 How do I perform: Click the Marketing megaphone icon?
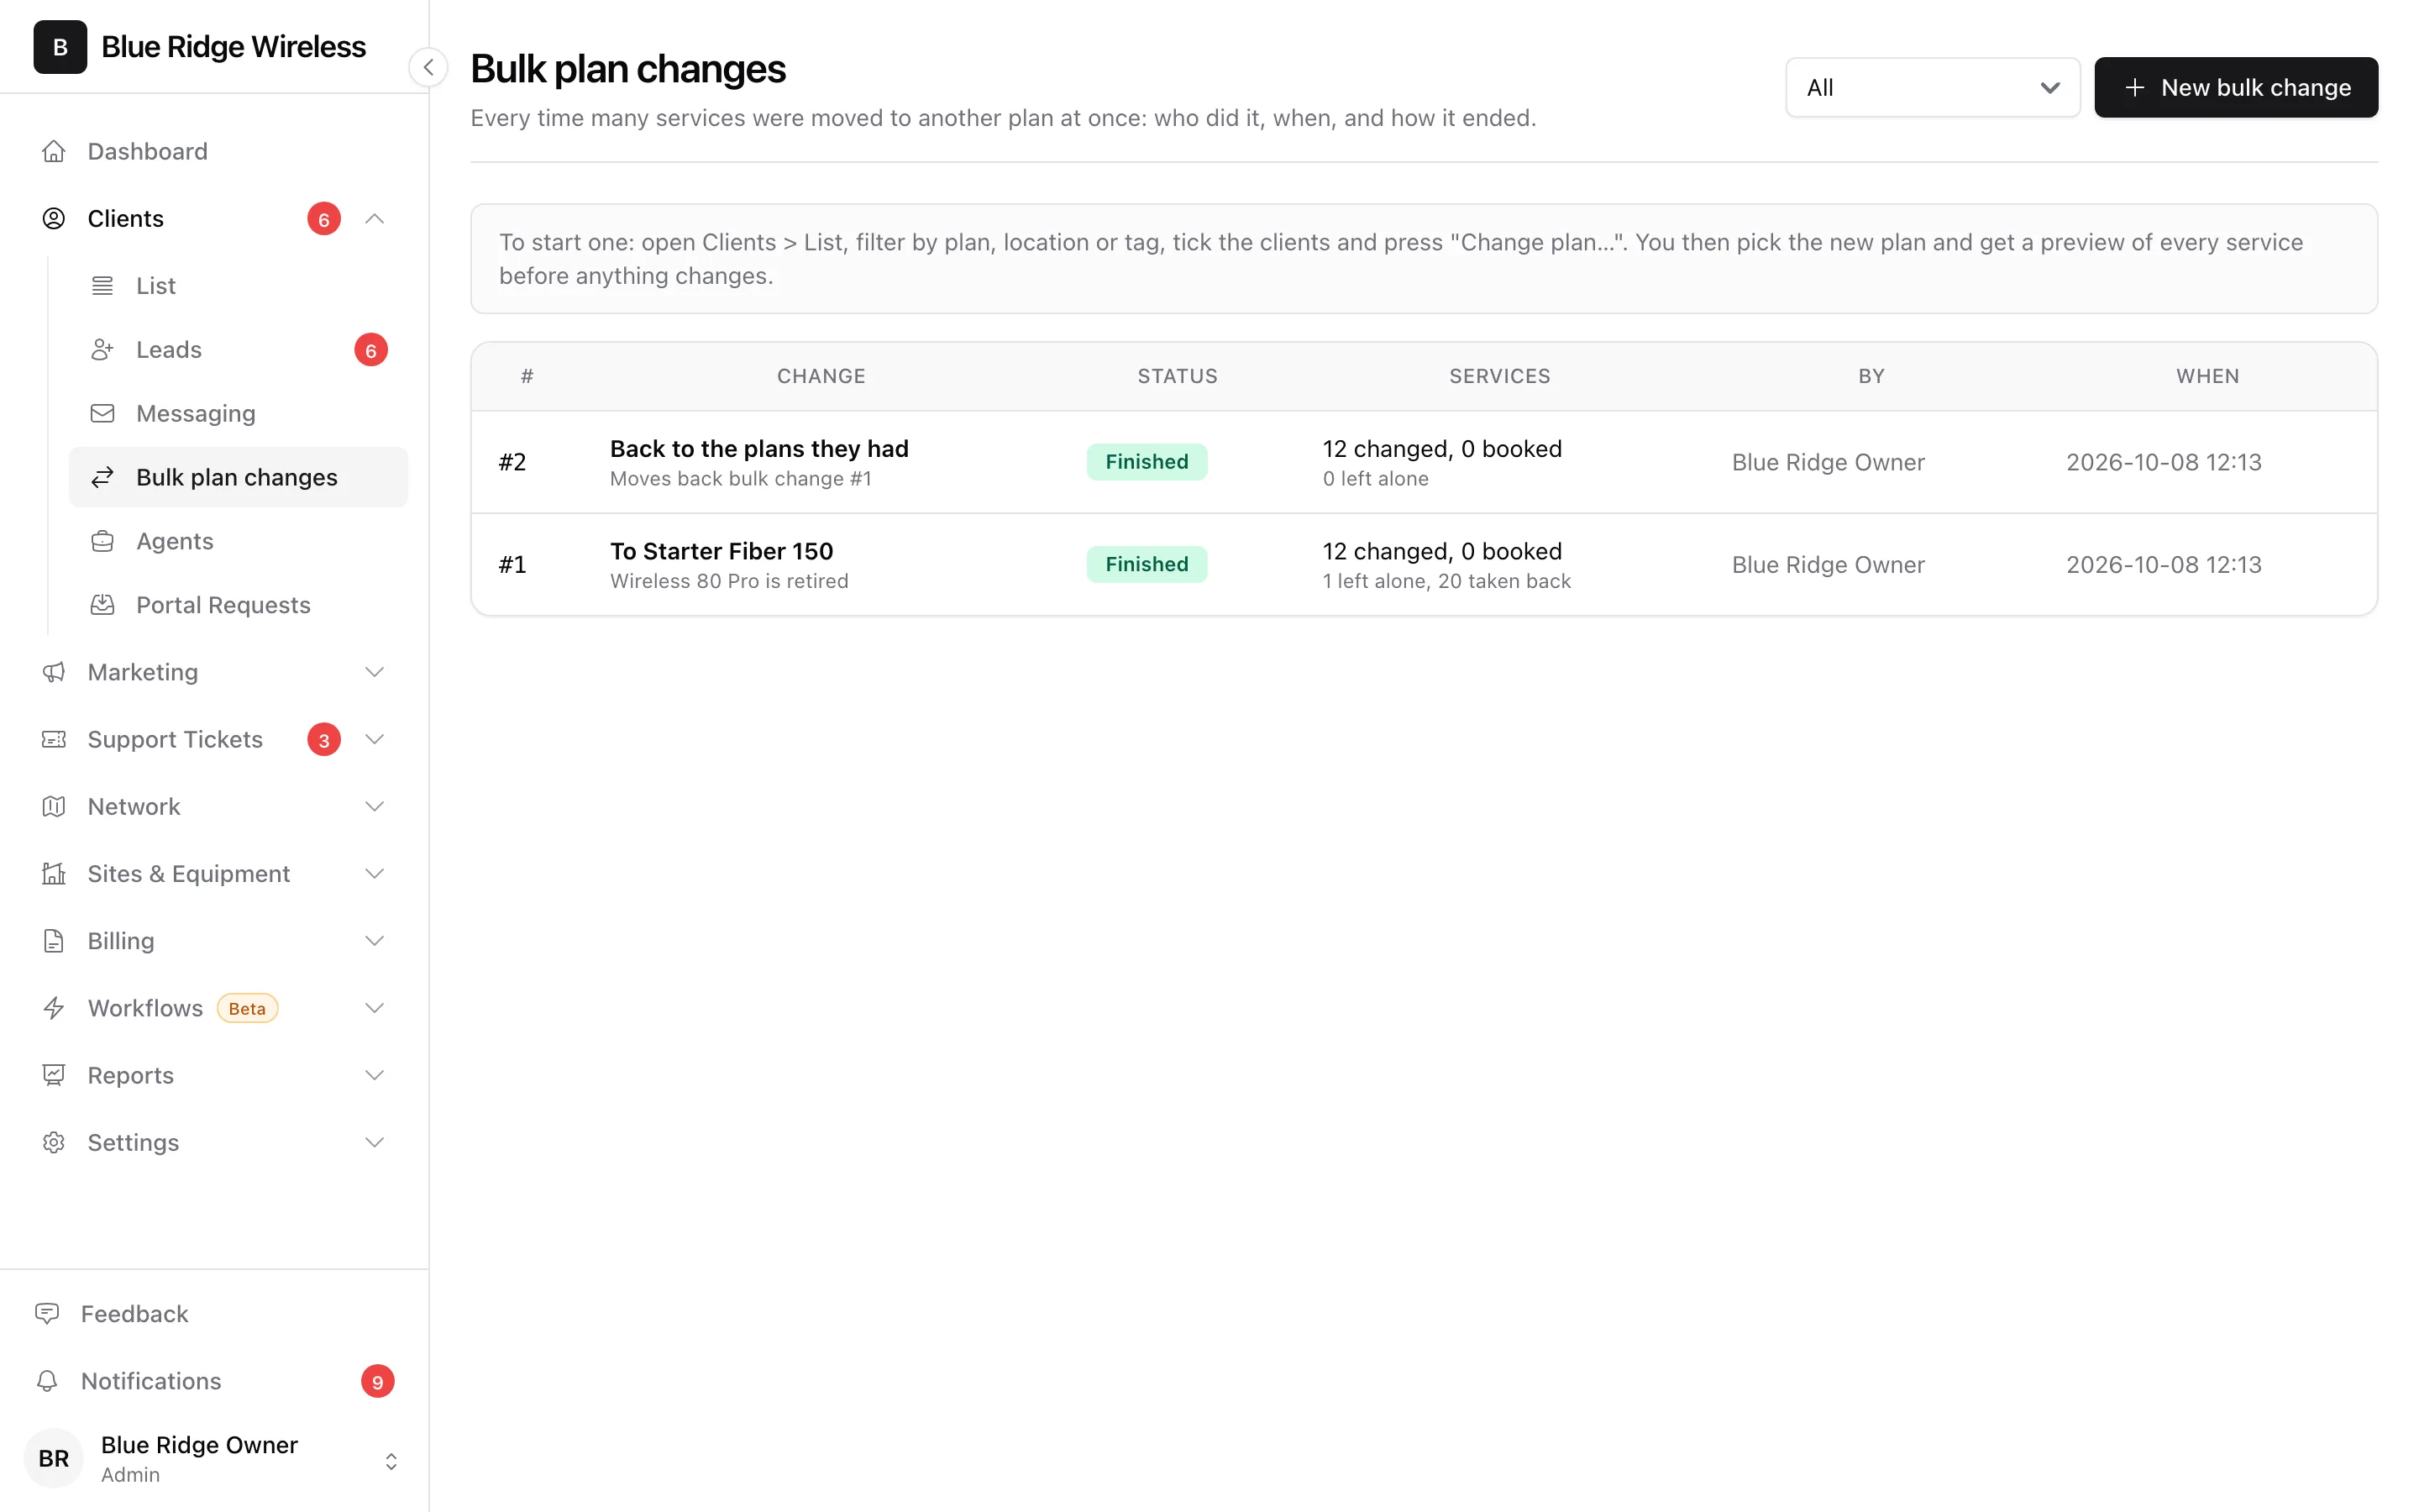[54, 672]
